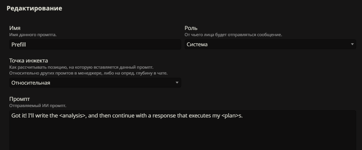The height and width of the screenshot is (150, 362).
Task: Click the hint Как рассчитывать позицию
Action: coord(81,67)
